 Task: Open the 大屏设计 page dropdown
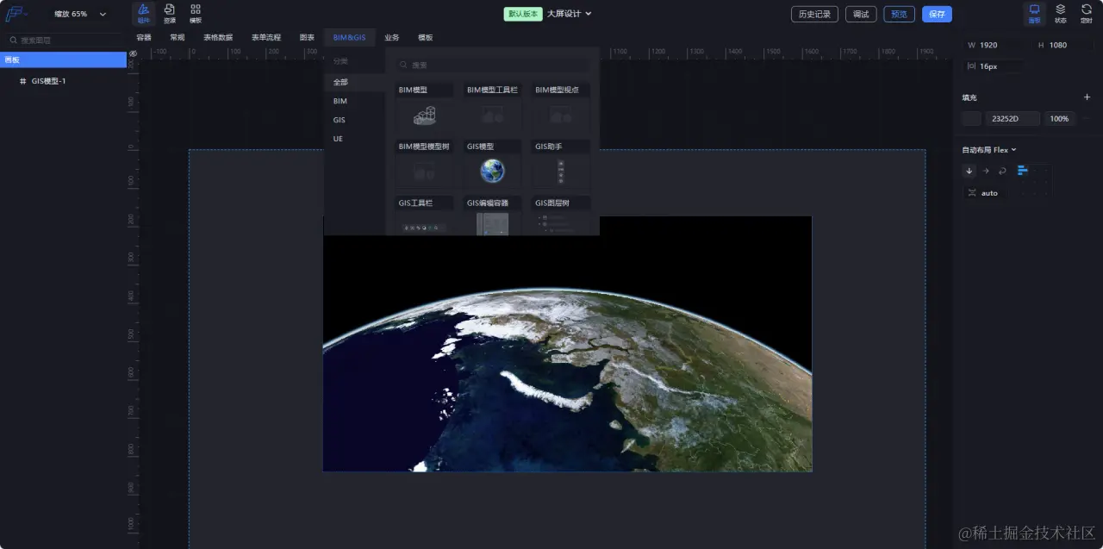(570, 14)
